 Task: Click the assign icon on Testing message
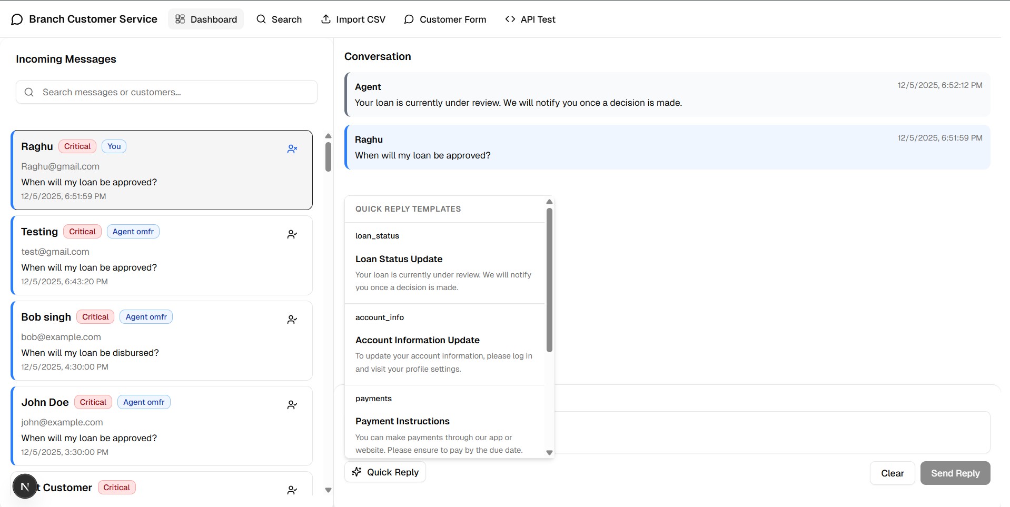click(292, 234)
